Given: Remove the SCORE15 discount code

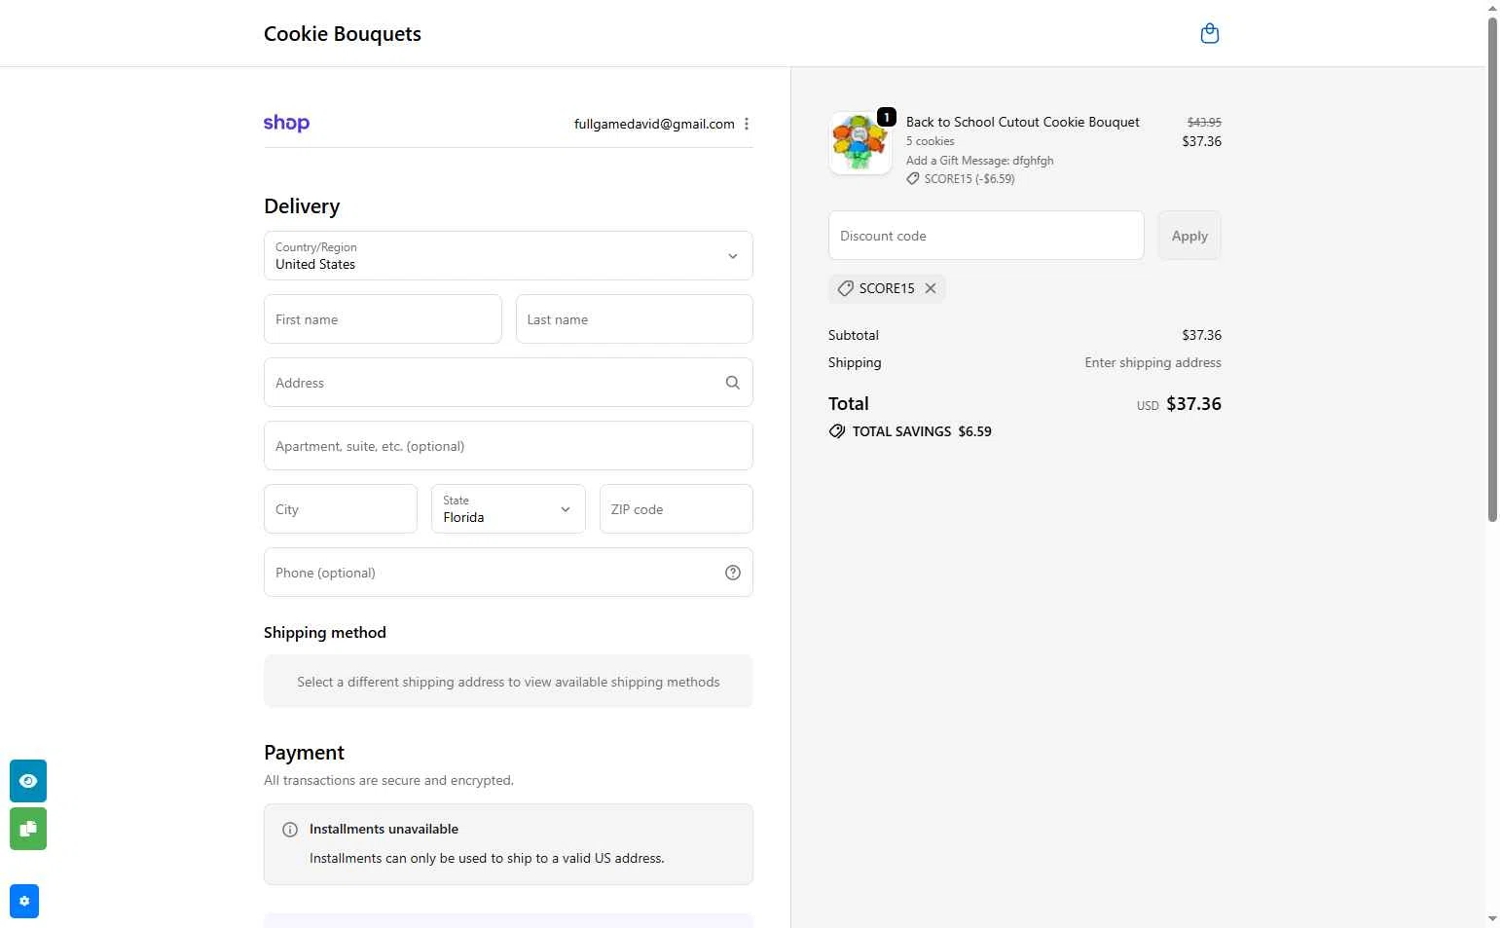Looking at the screenshot, I should [x=931, y=288].
